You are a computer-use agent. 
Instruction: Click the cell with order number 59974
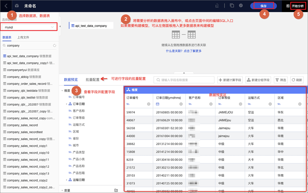click(x=139, y=112)
